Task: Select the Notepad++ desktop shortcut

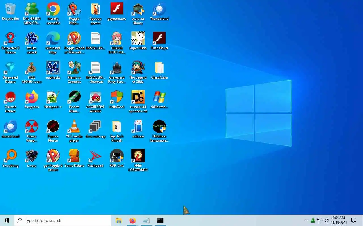Action: coord(53,100)
